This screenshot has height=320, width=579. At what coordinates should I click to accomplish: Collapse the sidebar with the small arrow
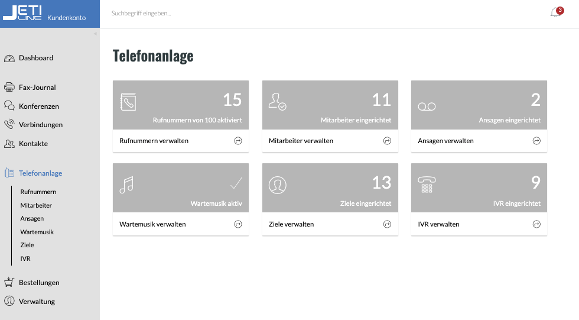tap(95, 34)
